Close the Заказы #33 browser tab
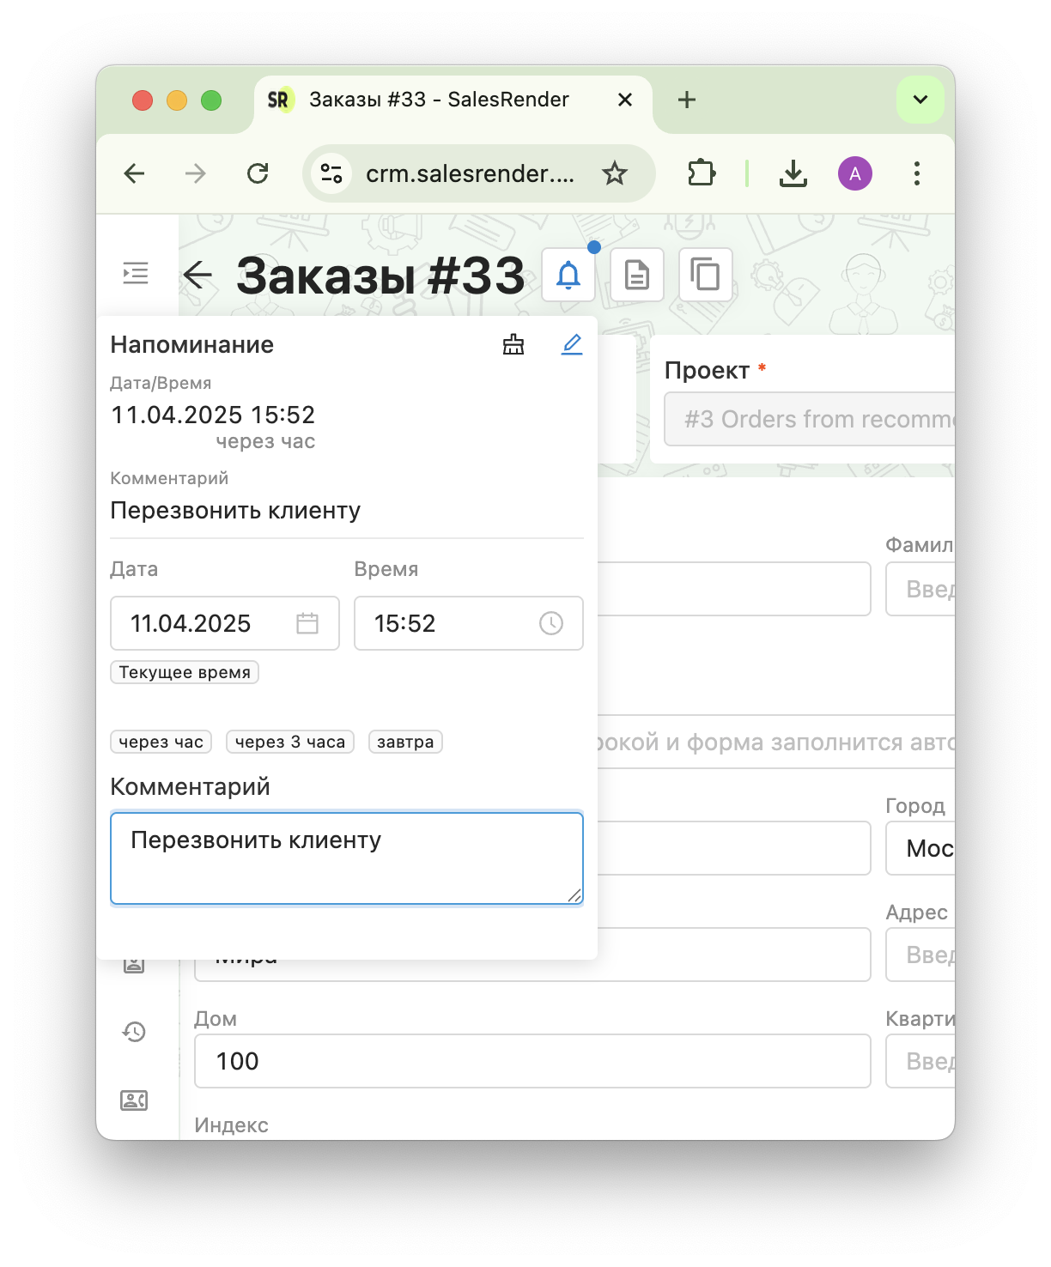Viewport: 1051px width, 1267px height. (625, 100)
